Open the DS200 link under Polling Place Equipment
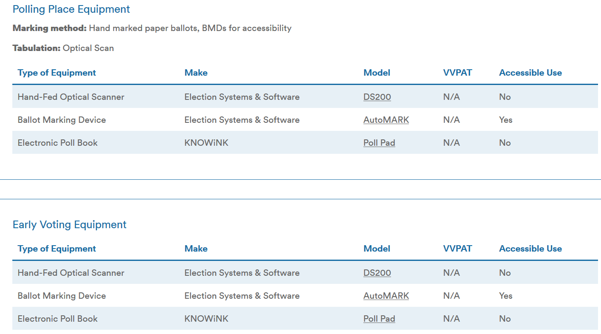Viewport: 601px width, 334px height. pyautogui.click(x=377, y=97)
